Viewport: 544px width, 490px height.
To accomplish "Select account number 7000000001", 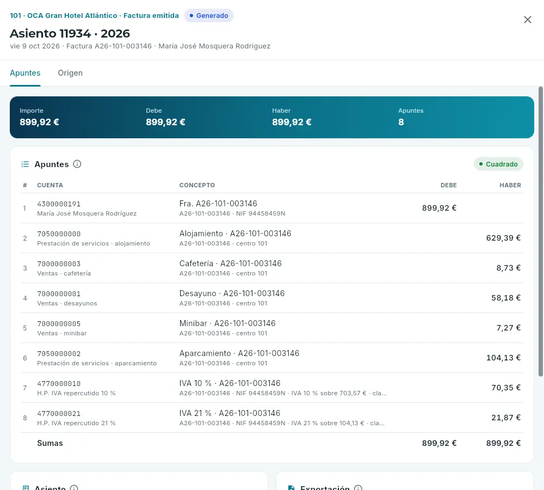I will (x=59, y=293).
